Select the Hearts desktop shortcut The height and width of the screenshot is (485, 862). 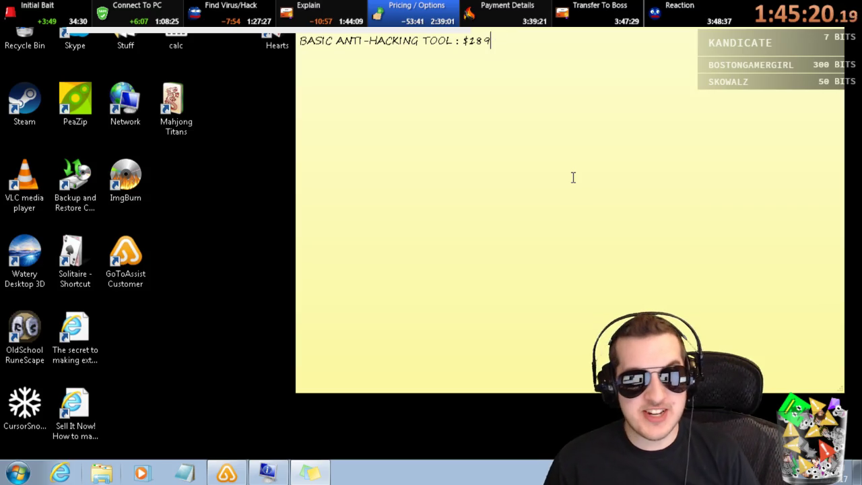[x=277, y=39]
